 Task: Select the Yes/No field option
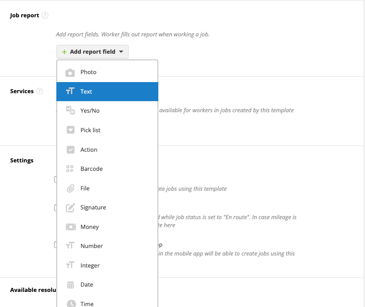click(x=107, y=110)
